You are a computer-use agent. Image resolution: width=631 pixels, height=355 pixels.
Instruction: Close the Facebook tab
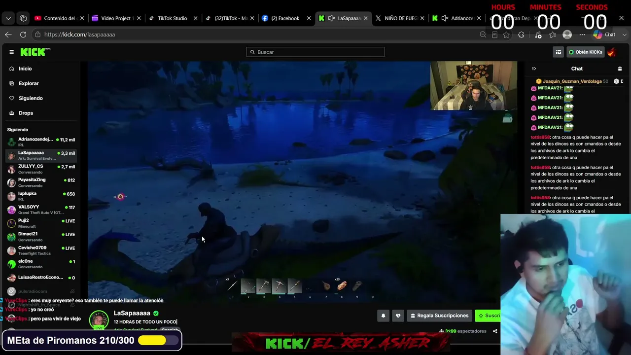(x=309, y=18)
